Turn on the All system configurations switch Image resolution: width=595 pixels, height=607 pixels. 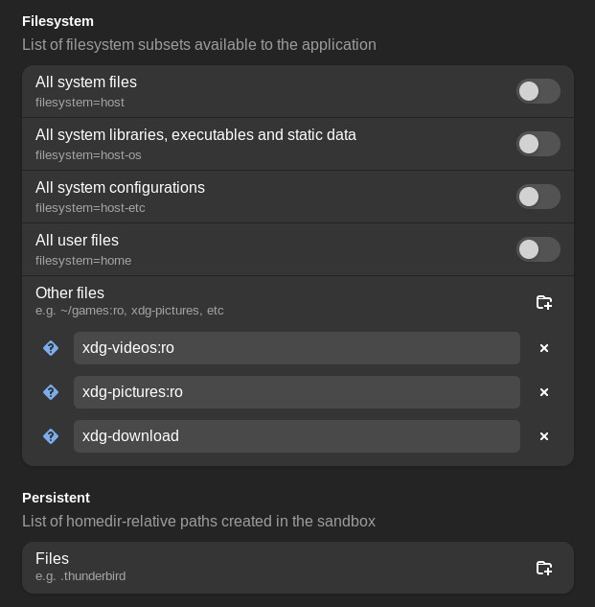pyautogui.click(x=538, y=197)
